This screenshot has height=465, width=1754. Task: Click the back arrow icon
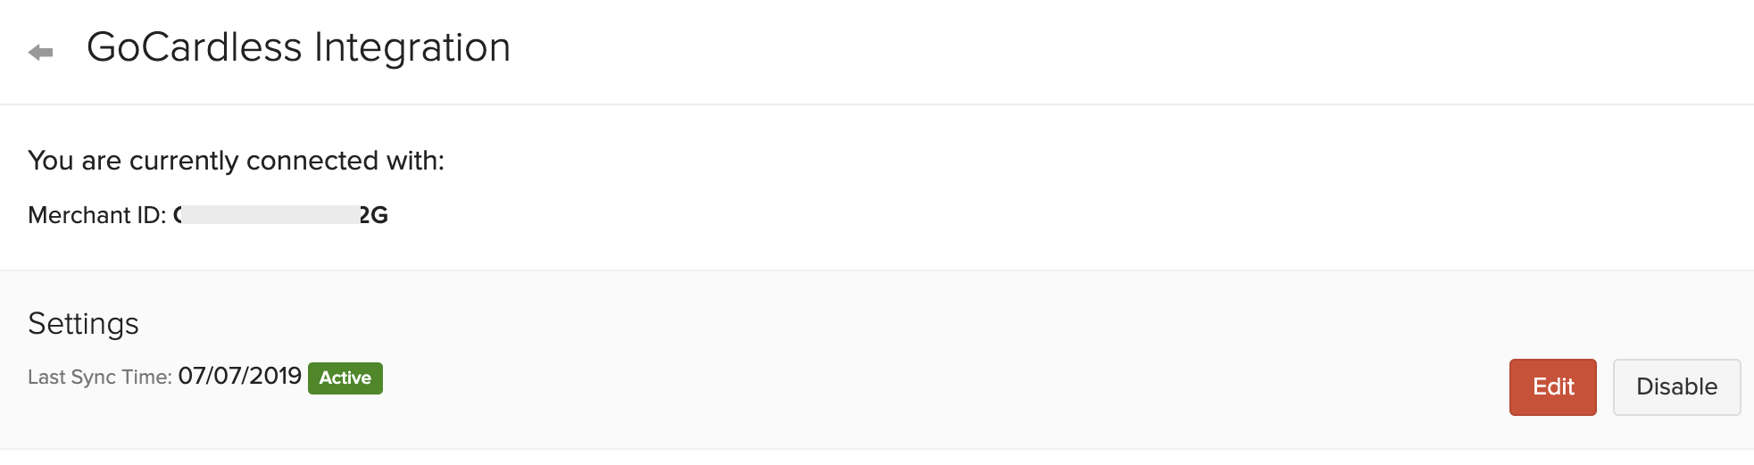[x=41, y=53]
